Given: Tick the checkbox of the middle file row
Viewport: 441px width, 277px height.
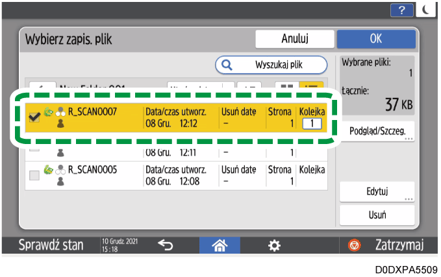Looking at the screenshot, I should point(35,150).
